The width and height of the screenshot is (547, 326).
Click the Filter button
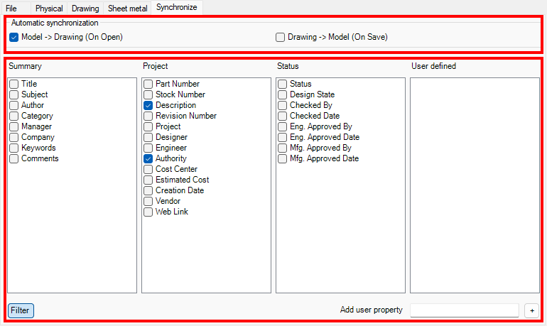[x=21, y=310]
